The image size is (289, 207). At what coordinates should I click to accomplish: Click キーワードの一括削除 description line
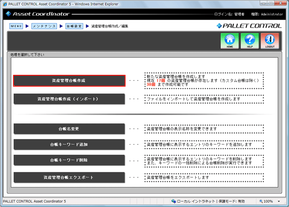coord(199,163)
